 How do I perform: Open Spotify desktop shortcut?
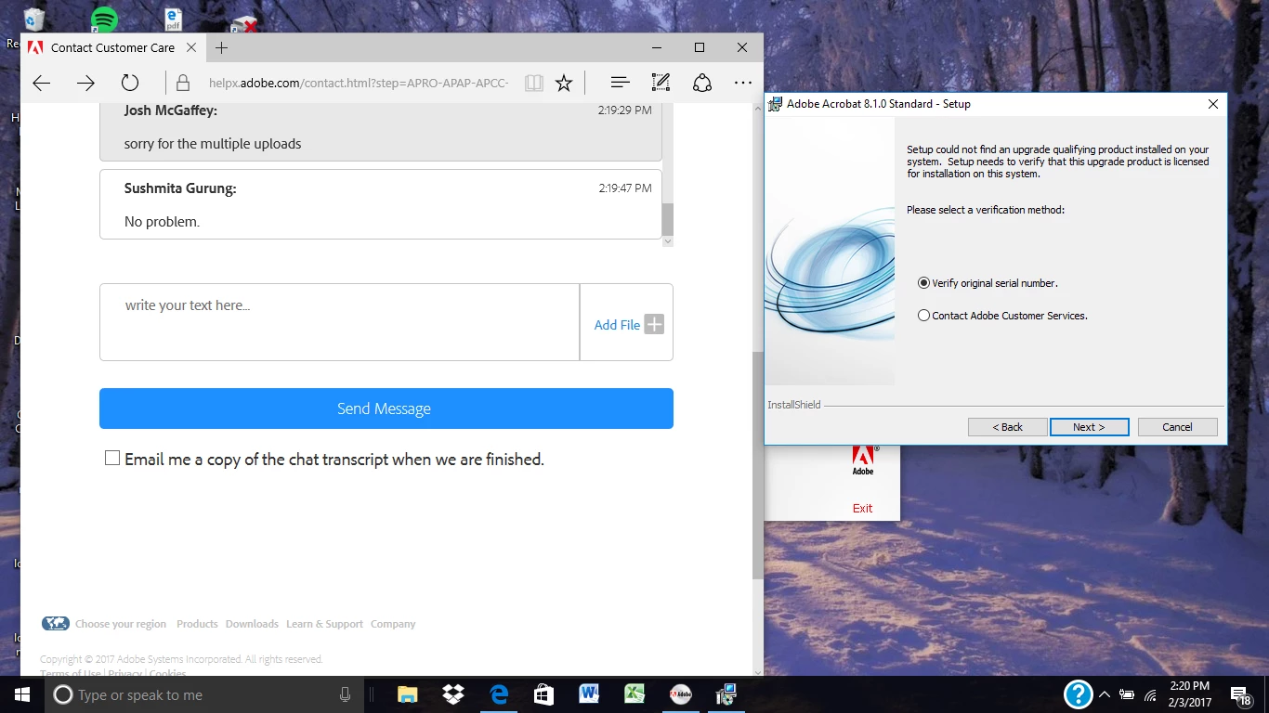coord(104,19)
